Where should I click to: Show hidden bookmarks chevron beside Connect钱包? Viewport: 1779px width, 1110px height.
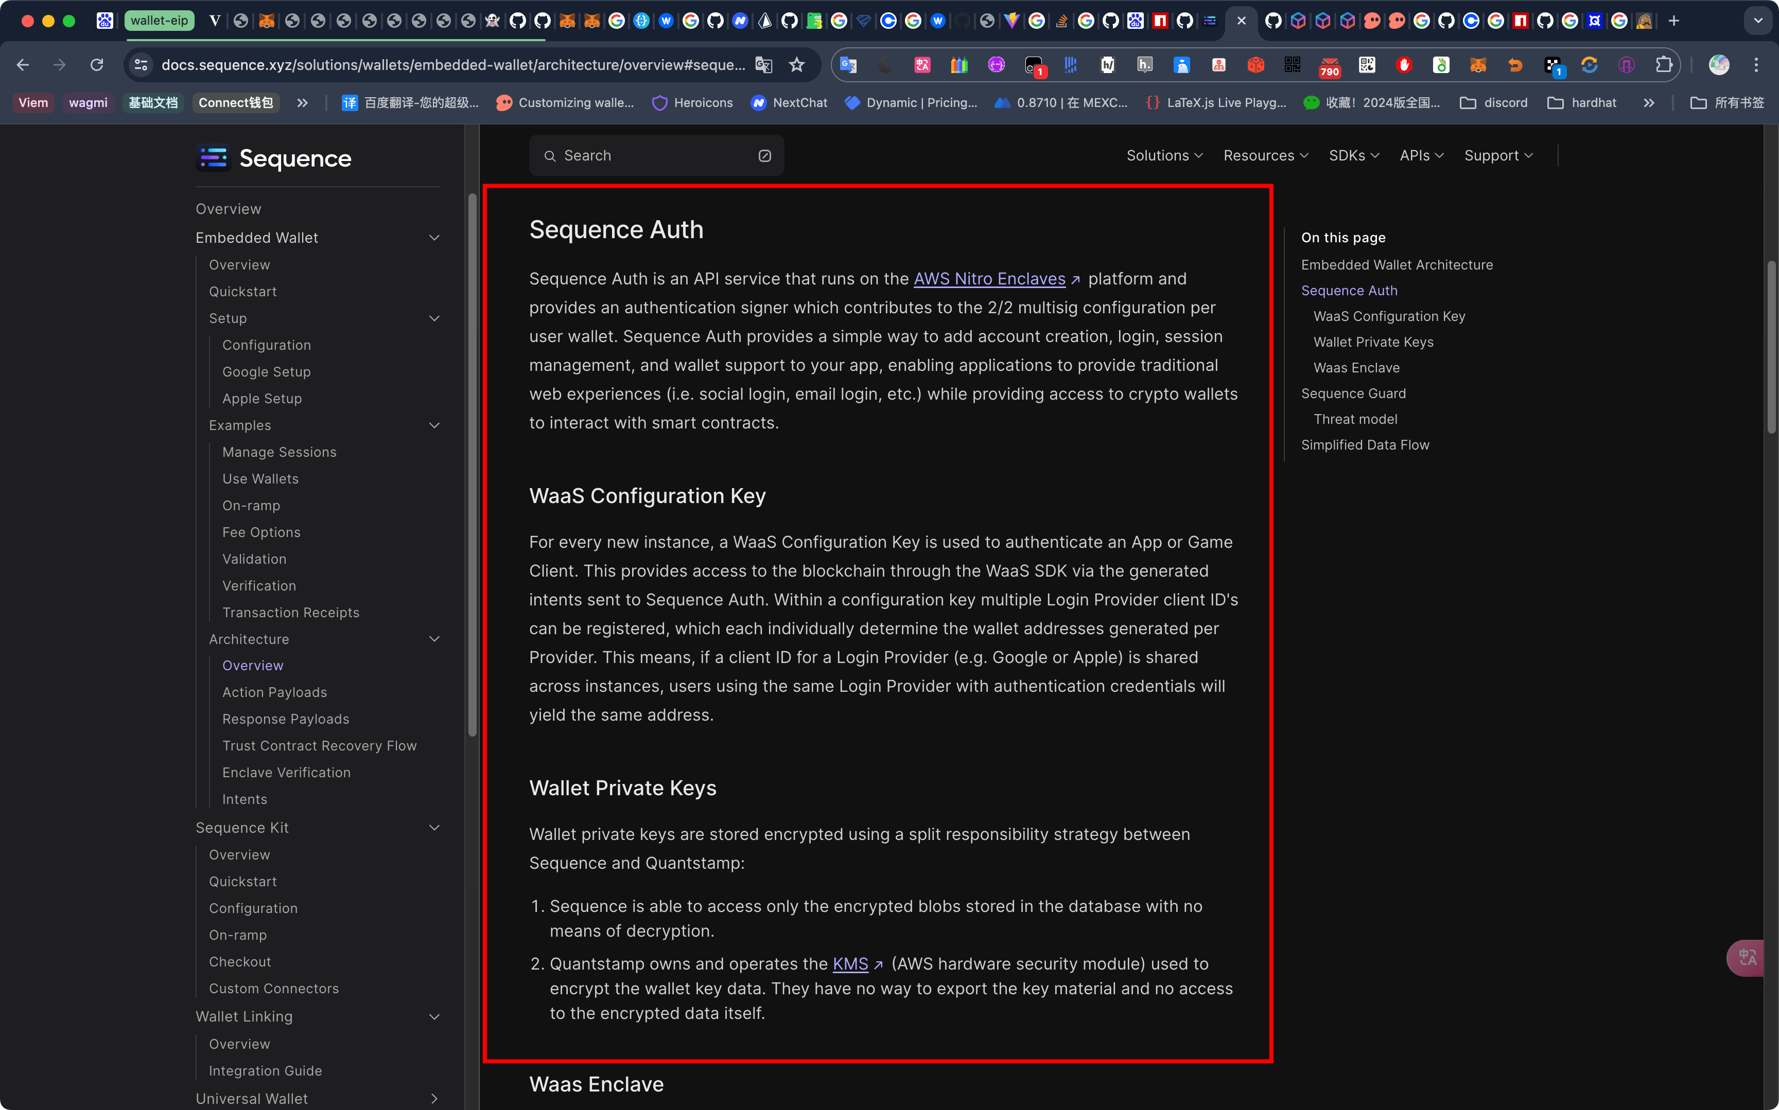pos(303,103)
